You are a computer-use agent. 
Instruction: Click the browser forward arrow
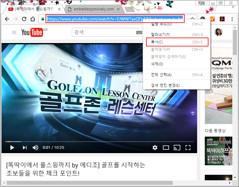tap(16, 19)
